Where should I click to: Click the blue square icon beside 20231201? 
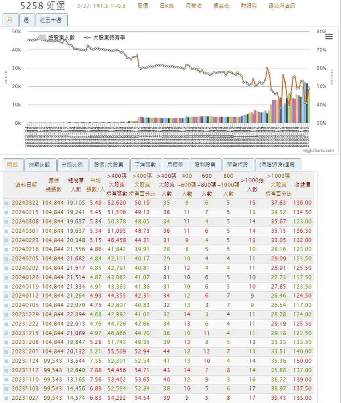[6, 351]
